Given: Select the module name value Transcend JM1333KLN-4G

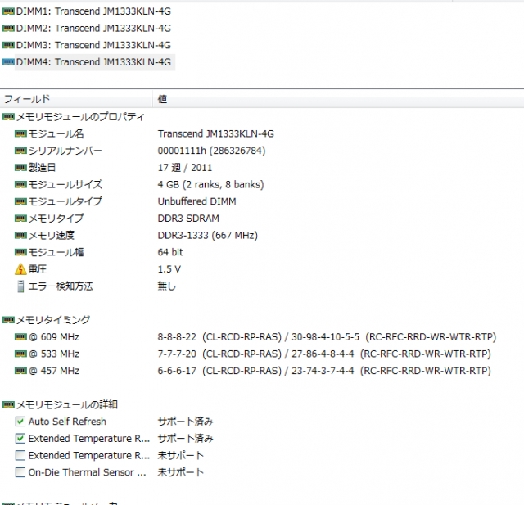Looking at the screenshot, I should coord(216,134).
